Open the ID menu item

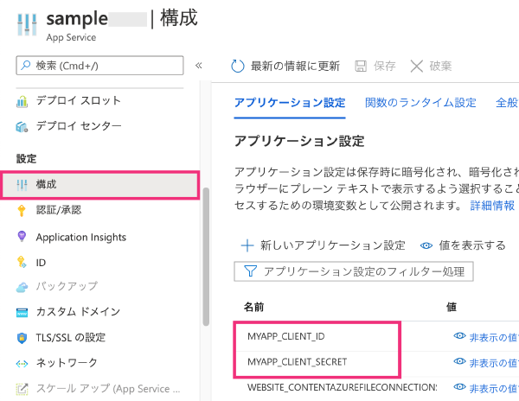tap(41, 262)
